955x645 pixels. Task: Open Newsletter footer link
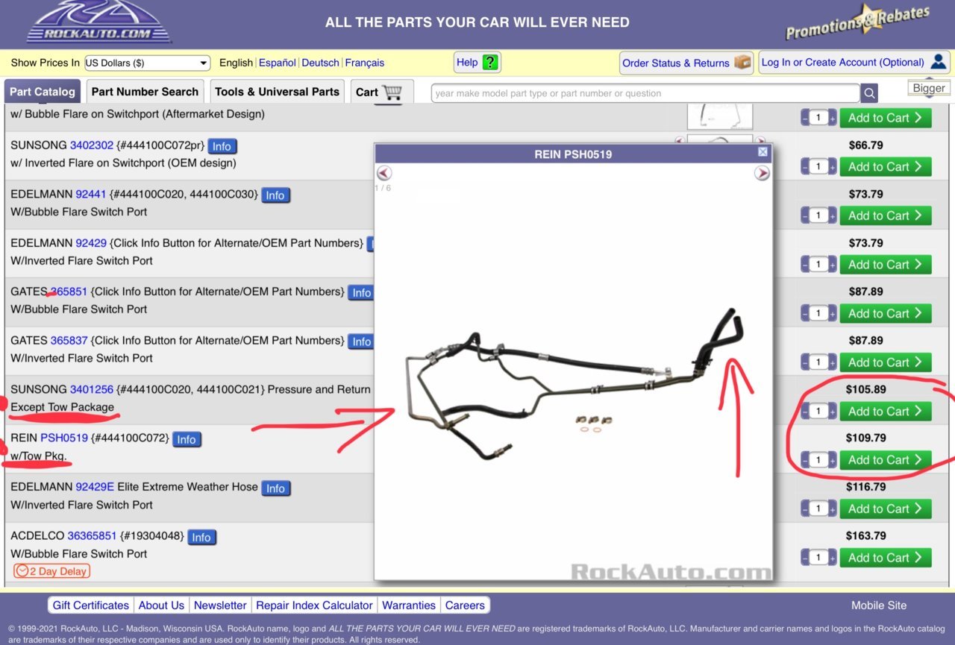coord(220,605)
